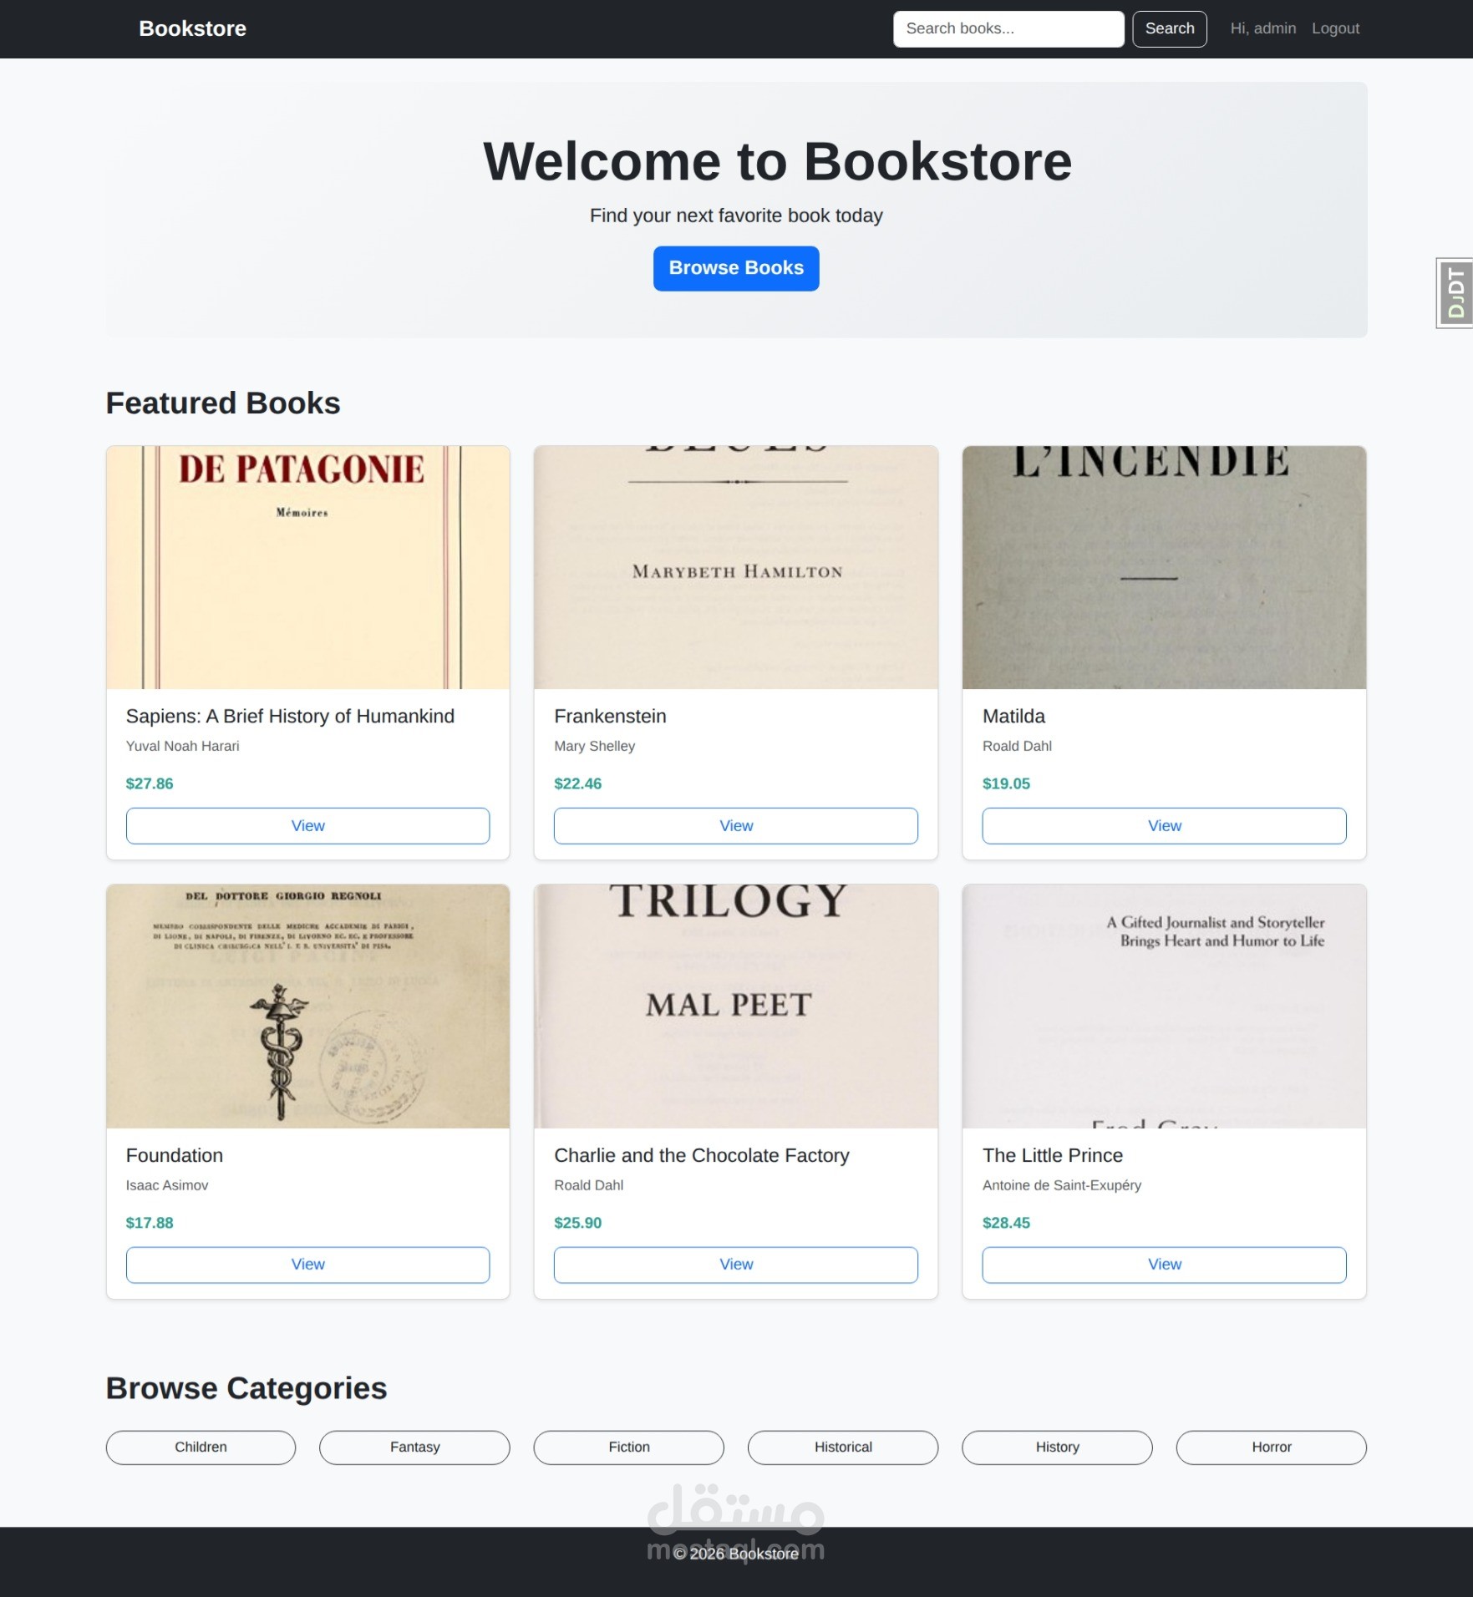Click the $27.86 price
The width and height of the screenshot is (1473, 1597).
click(x=150, y=783)
